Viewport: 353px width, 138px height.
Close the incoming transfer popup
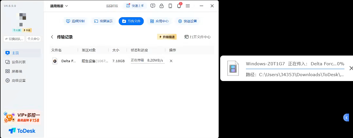coord(351,68)
